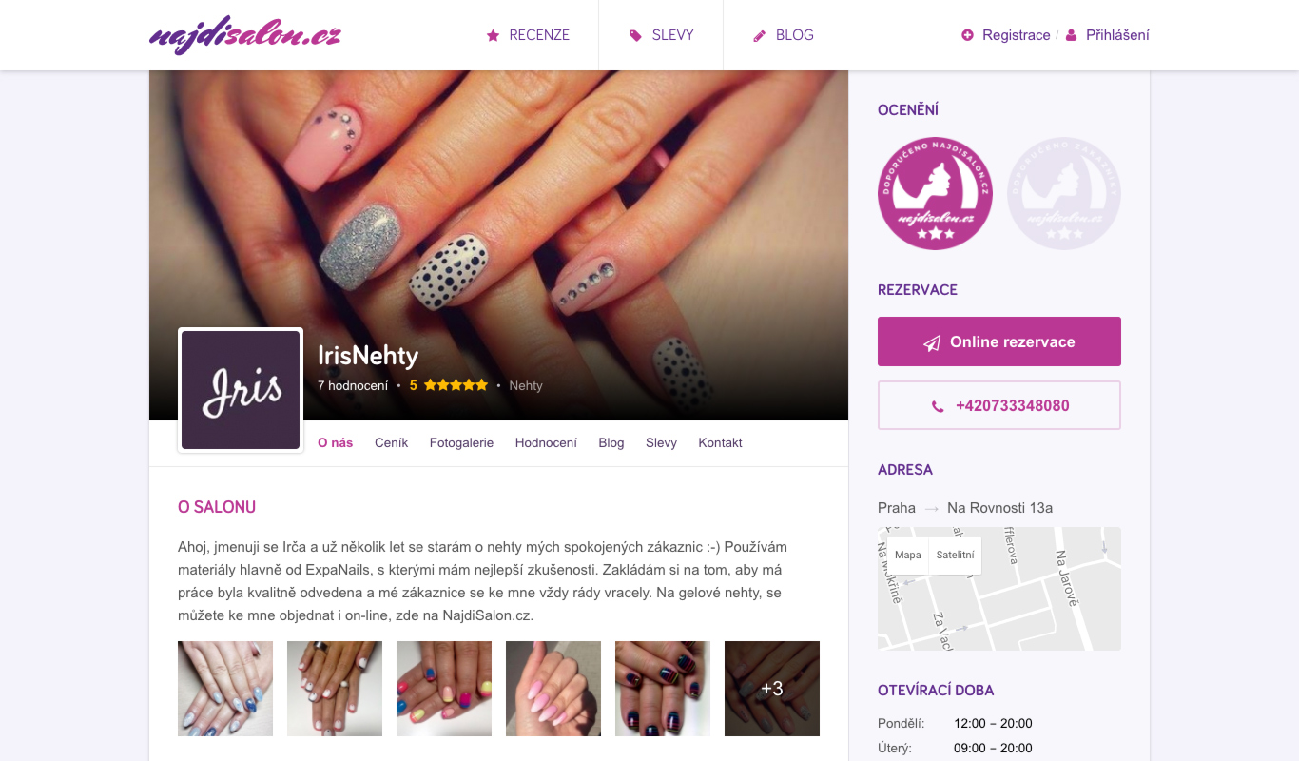Switch the map to Mapa view

click(x=907, y=555)
